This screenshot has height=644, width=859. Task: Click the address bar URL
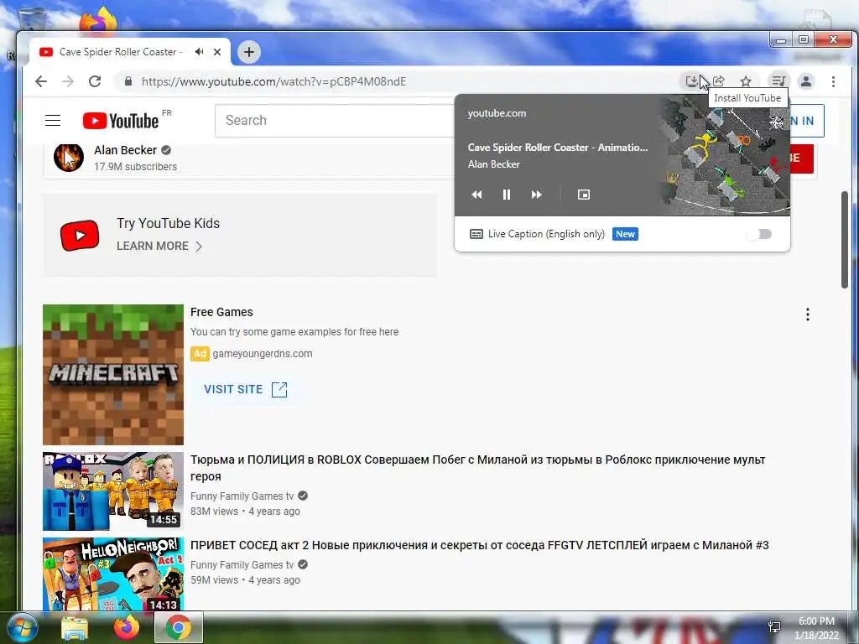(274, 81)
